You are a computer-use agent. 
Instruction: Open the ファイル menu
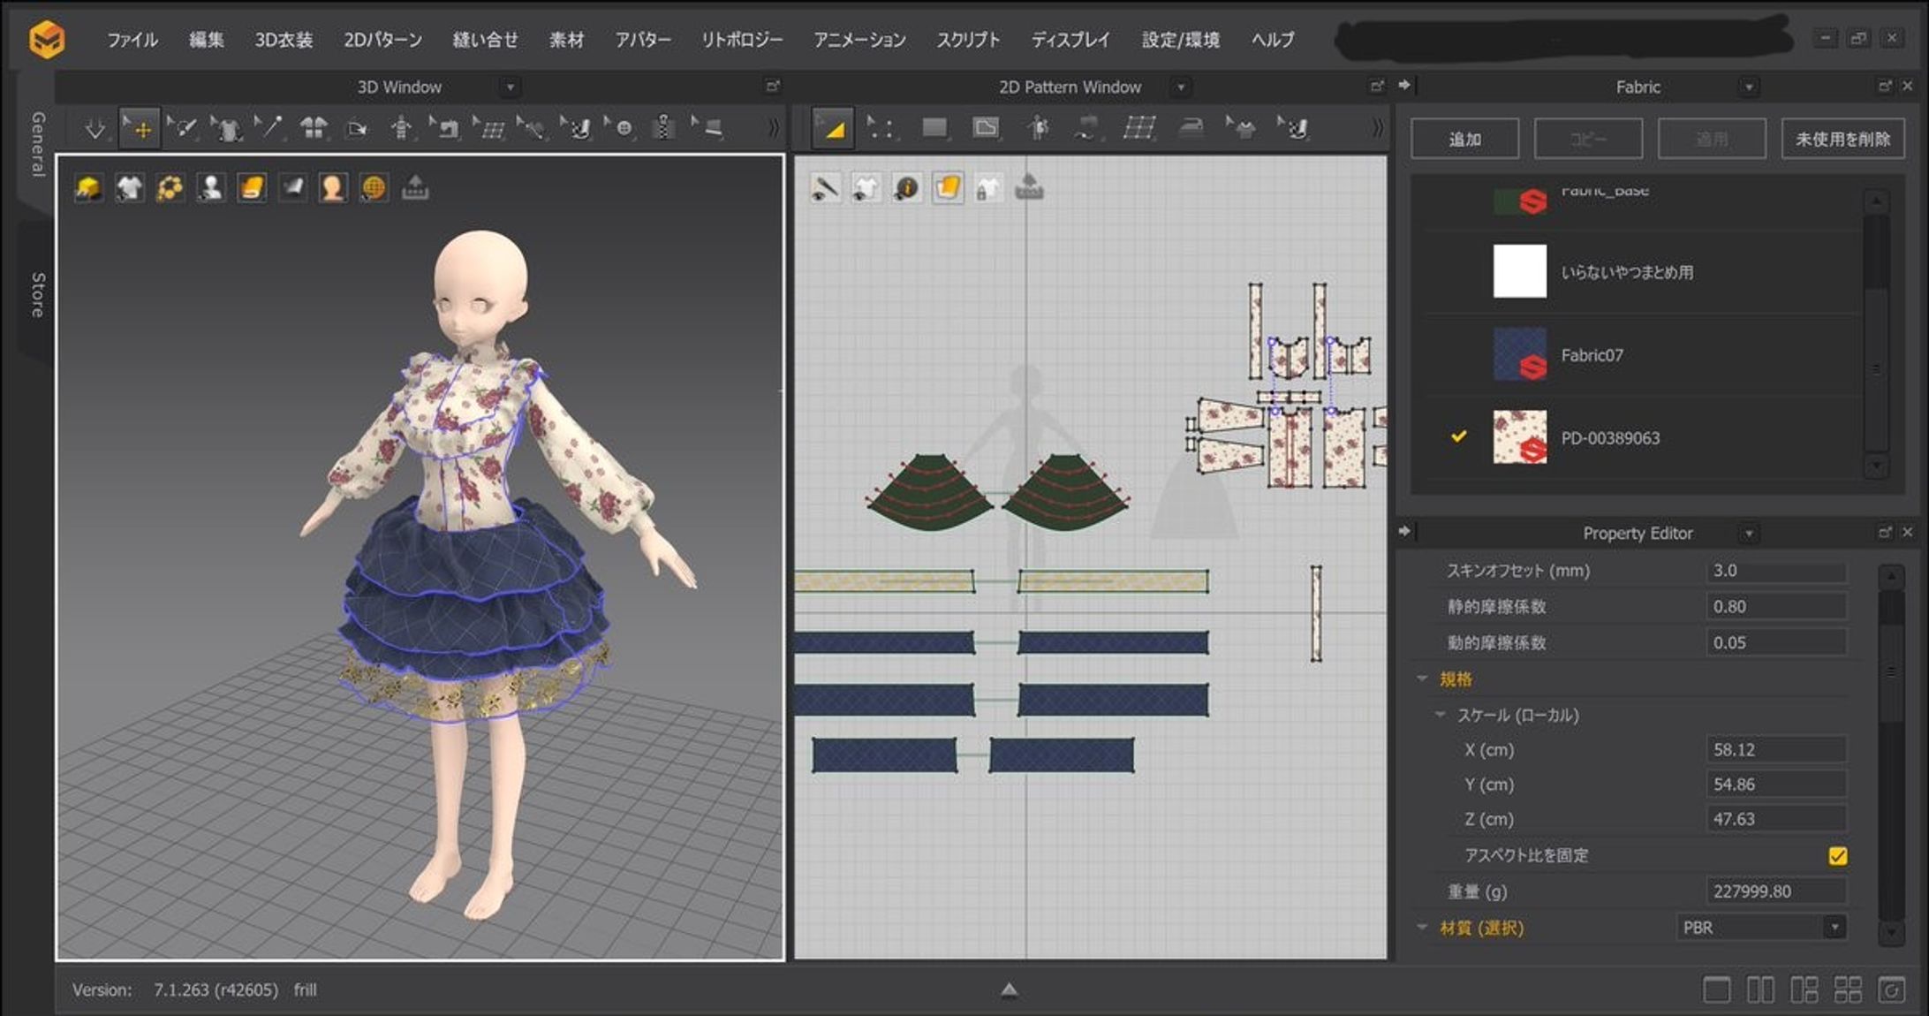(132, 40)
